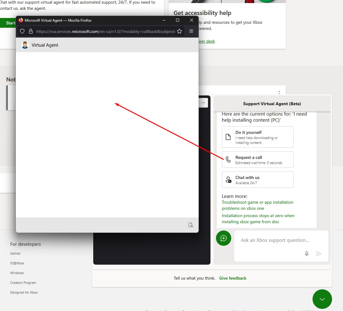Click green Start button behind popup
This screenshot has height=311, width=343.
[x=8, y=23]
